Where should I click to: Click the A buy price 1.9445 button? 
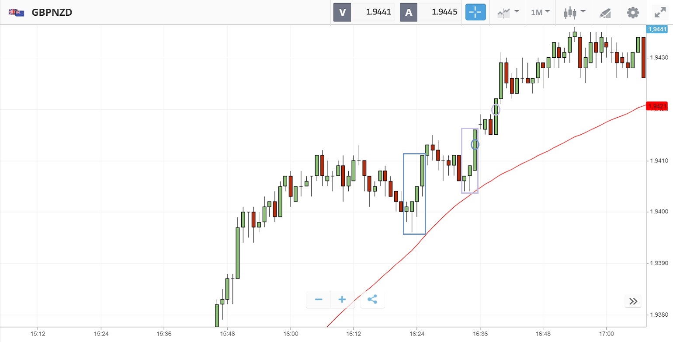[x=430, y=12]
